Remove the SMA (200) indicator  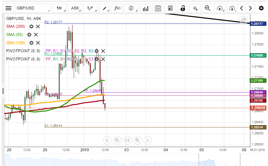tap(38, 26)
